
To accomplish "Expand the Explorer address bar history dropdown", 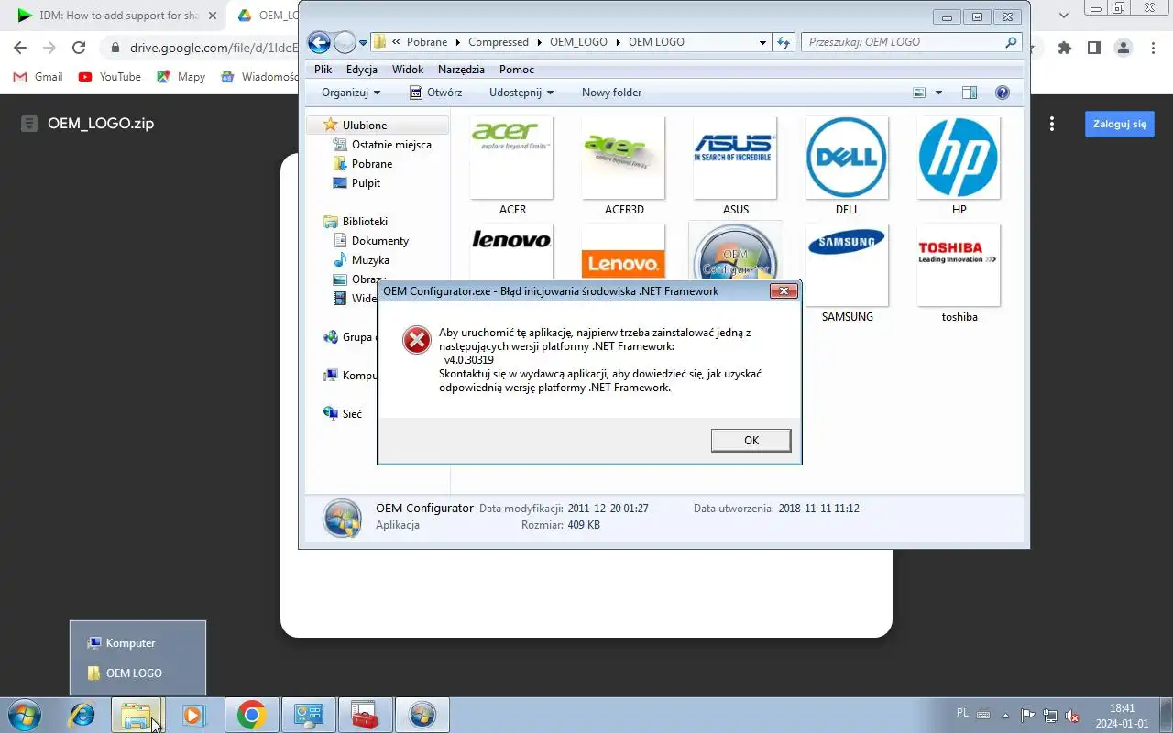I will coord(762,42).
